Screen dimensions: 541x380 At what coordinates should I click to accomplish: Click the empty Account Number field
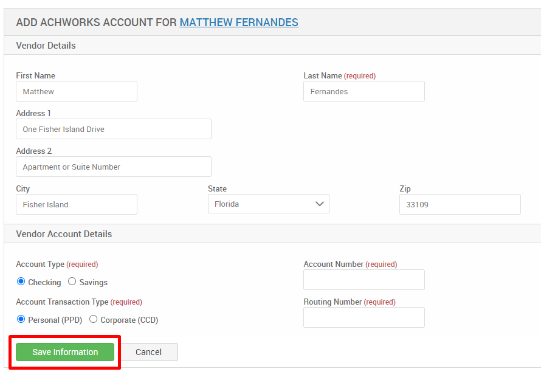coord(364,280)
